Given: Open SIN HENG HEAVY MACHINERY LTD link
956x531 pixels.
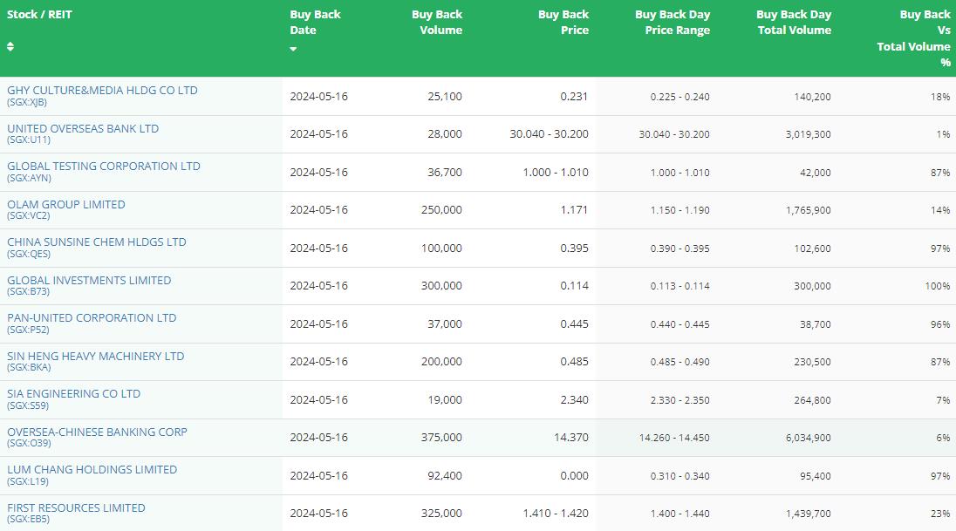Looking at the screenshot, I should pyautogui.click(x=96, y=356).
